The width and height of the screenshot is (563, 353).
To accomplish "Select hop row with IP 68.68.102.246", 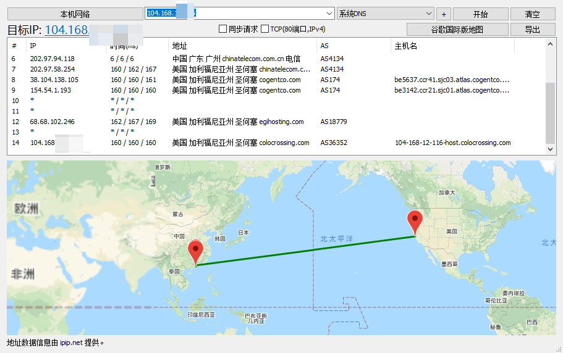I will point(276,122).
